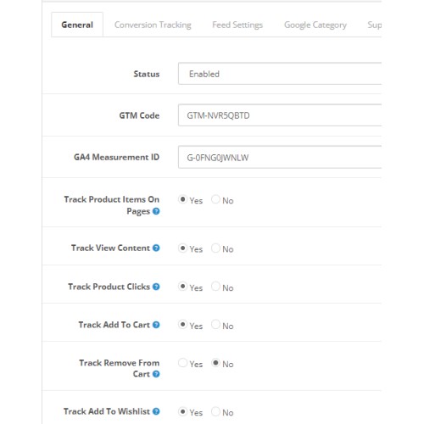The height and width of the screenshot is (424, 424).
Task: Select No for Track Add To Cart
Action: [215, 324]
